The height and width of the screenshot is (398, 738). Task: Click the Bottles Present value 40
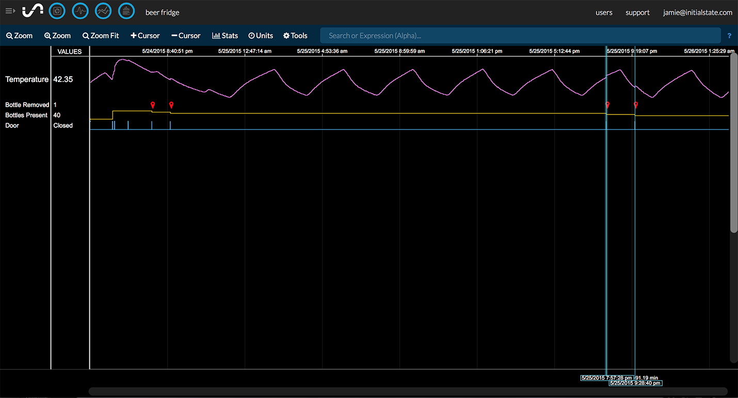(x=57, y=115)
